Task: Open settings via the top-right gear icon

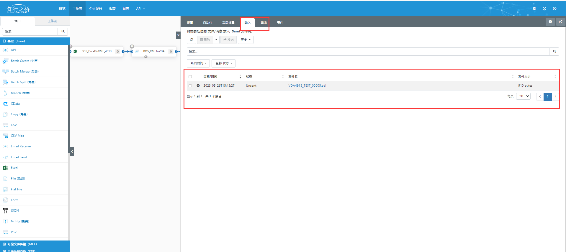Action: 534,9
